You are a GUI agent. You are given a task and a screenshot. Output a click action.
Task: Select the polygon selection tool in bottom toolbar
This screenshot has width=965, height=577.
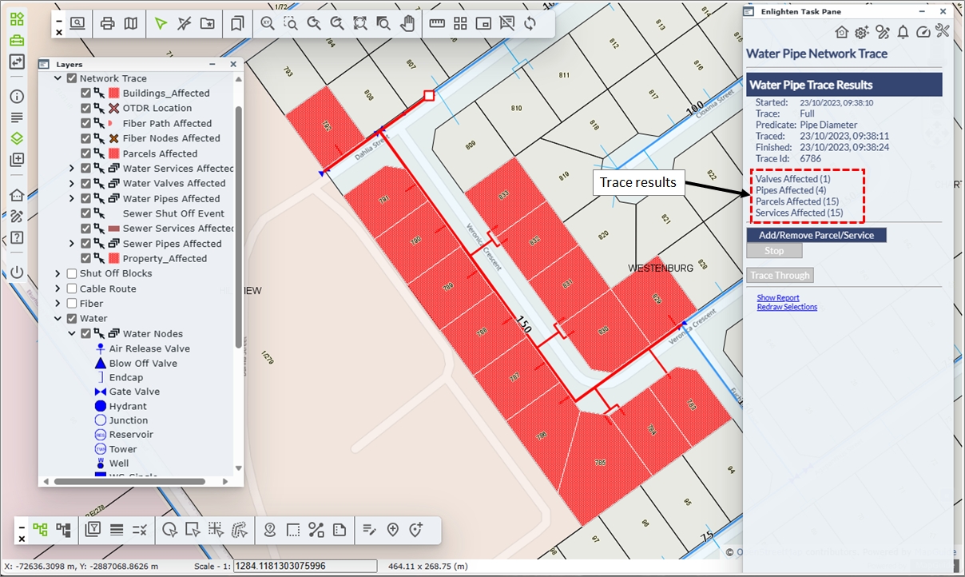click(x=169, y=529)
